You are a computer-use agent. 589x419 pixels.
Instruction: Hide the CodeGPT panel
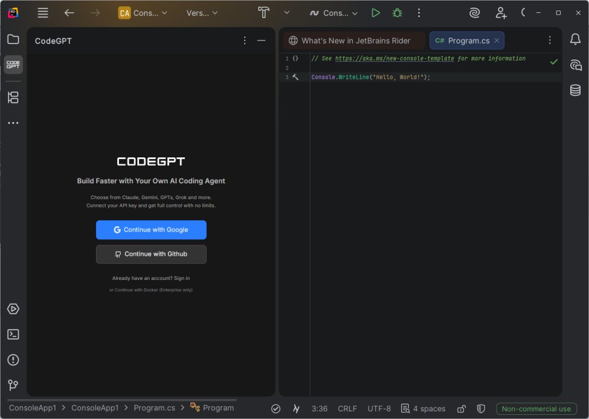click(x=262, y=40)
